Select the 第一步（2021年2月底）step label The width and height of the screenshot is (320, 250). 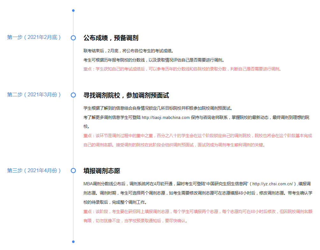tap(34, 37)
